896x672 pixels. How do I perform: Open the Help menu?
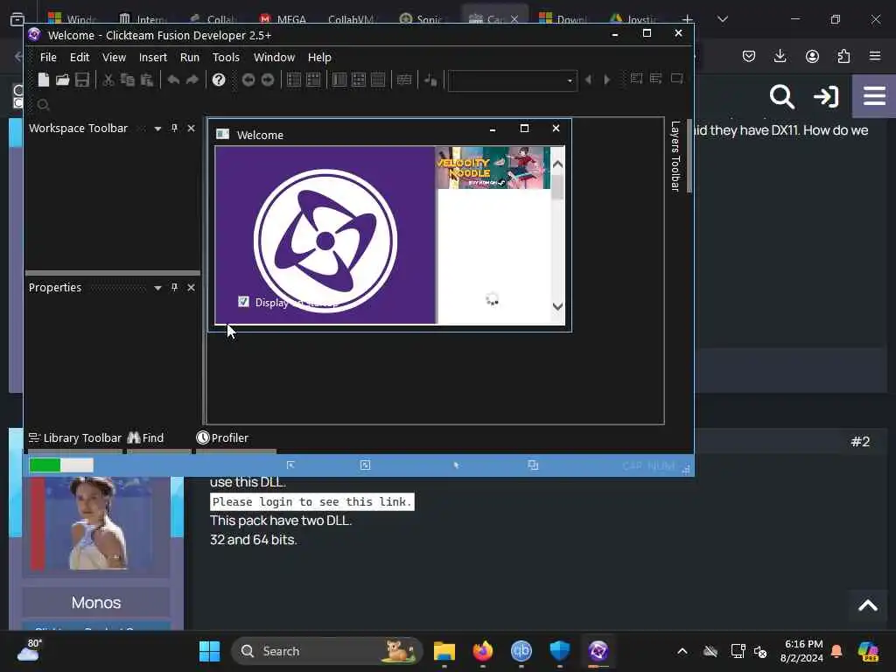[x=319, y=57]
